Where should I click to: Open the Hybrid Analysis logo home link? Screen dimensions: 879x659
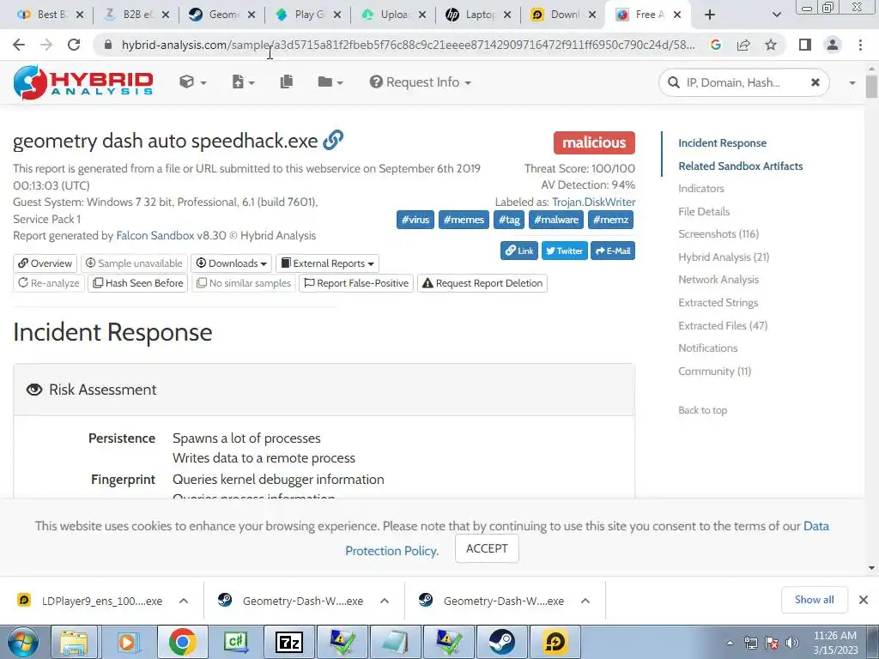pos(83,82)
